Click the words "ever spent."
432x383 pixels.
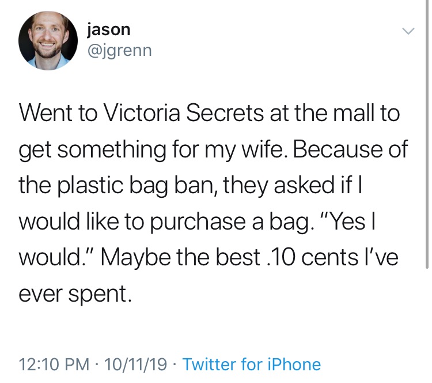tap(75, 294)
